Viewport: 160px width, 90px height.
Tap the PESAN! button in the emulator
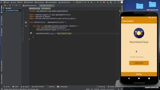pyautogui.click(x=139, y=74)
